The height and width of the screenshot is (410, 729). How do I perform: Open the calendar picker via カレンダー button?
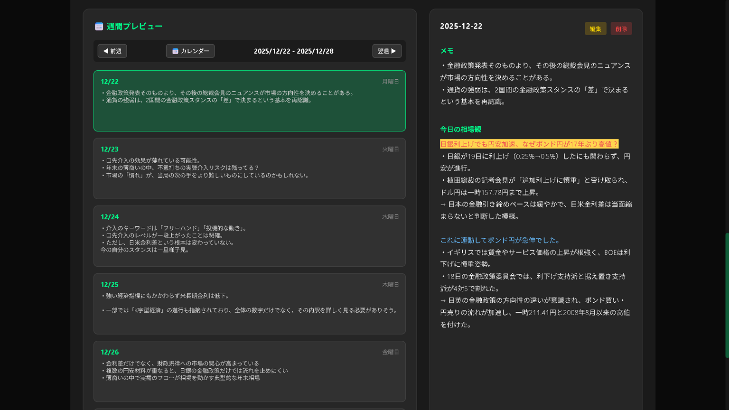tap(190, 51)
